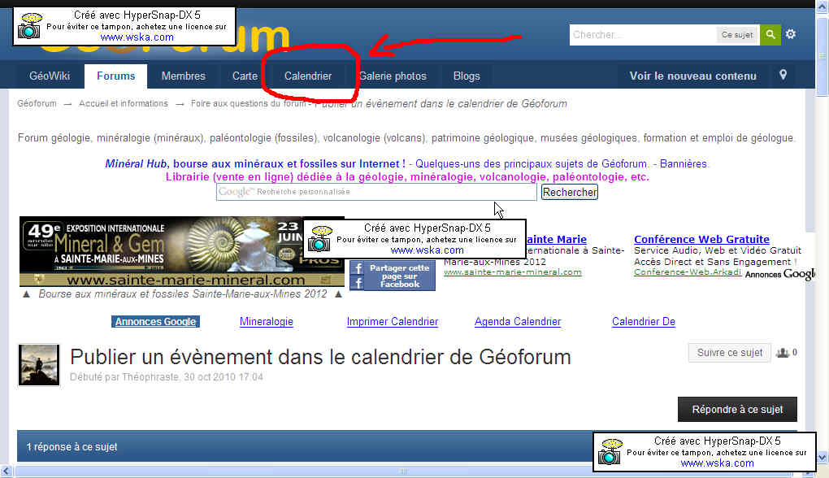829x478 pixels.
Task: Click the green magnifier search icon
Action: pos(770,35)
